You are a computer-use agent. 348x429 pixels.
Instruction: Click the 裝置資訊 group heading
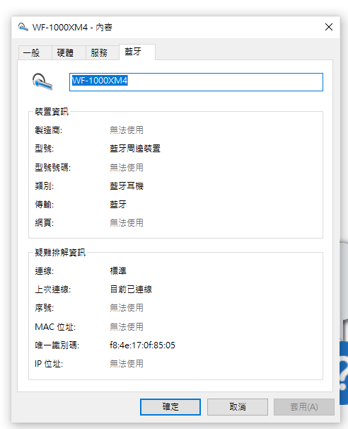(52, 112)
